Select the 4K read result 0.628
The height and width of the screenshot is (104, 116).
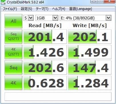click(x=45, y=83)
